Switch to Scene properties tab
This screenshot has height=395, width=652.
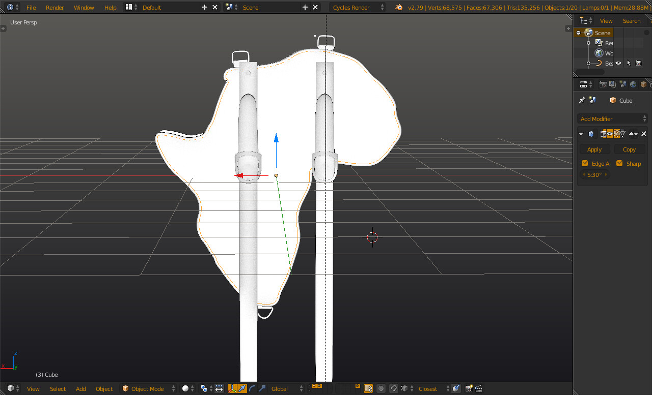(x=623, y=84)
